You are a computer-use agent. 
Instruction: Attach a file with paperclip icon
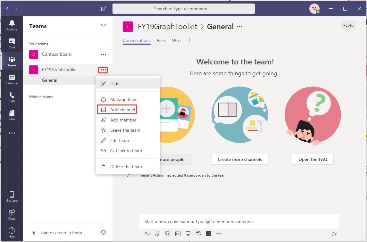click(x=157, y=234)
